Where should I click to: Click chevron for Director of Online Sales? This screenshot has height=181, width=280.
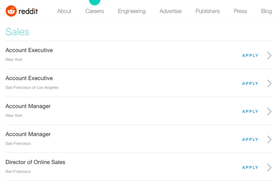[269, 167]
